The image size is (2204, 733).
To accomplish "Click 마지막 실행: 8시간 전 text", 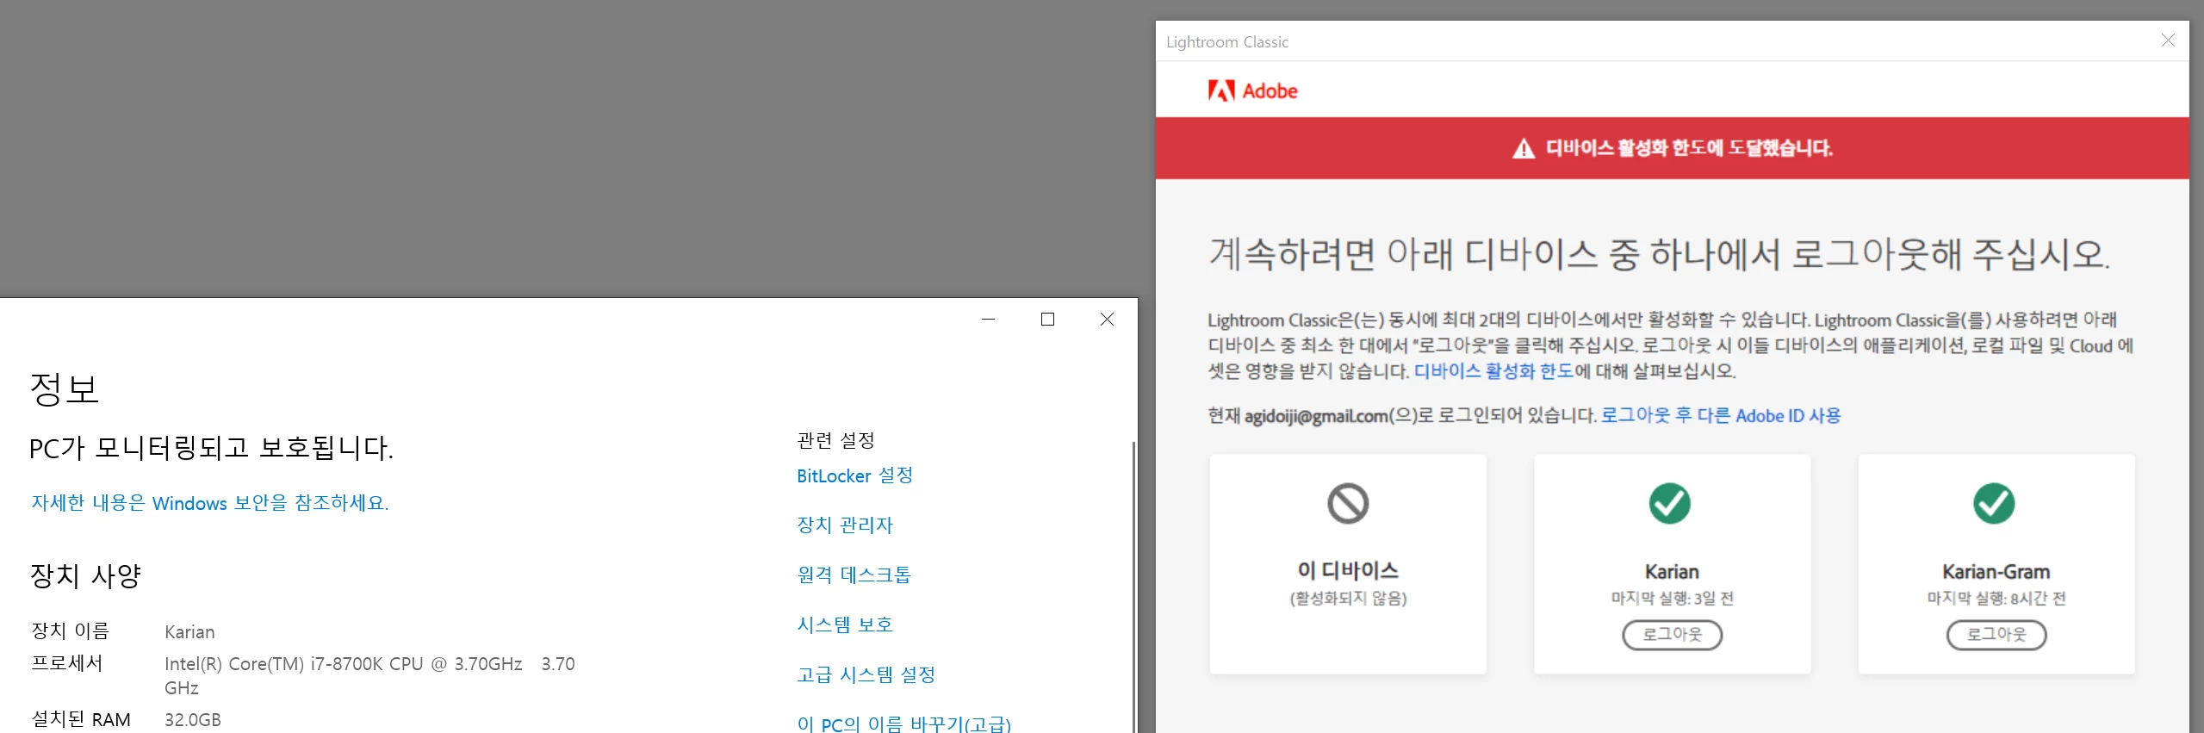I will coord(1996,599).
